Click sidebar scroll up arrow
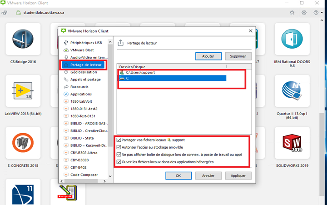 pyautogui.click(x=110, y=42)
